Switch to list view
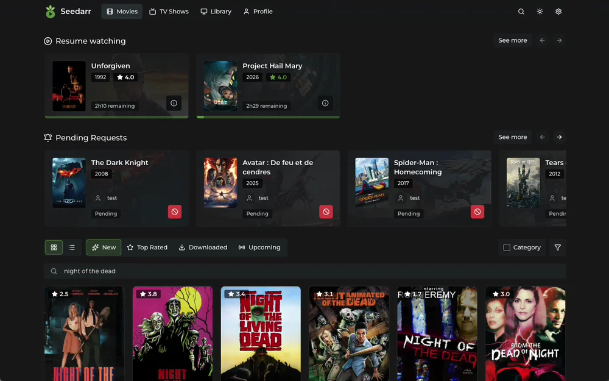This screenshot has height=381, width=609. point(72,247)
